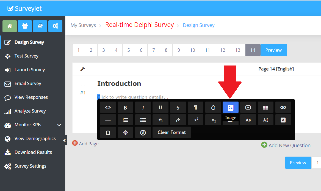Insert a hyperlink via link icon

[283, 107]
